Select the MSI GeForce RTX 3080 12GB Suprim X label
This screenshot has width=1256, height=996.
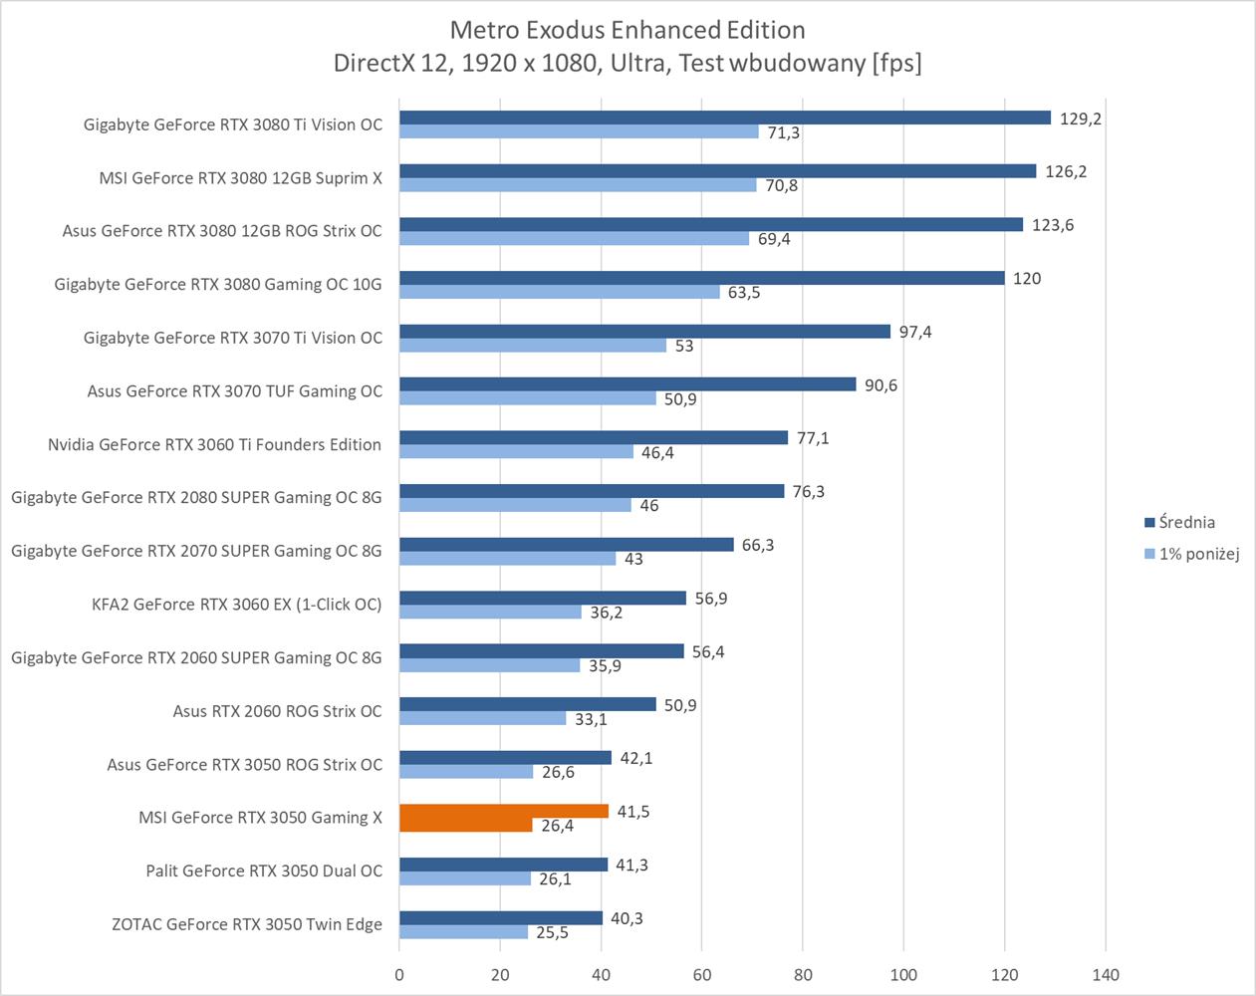point(240,178)
